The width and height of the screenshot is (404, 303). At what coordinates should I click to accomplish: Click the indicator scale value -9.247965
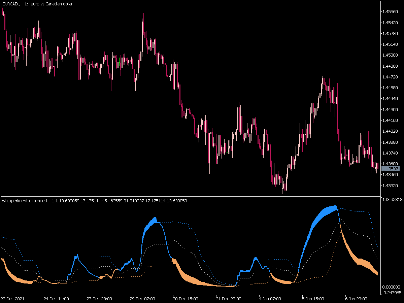[392, 293]
